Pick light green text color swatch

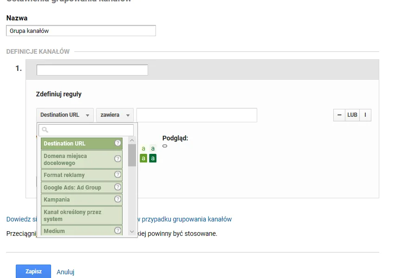143,148
